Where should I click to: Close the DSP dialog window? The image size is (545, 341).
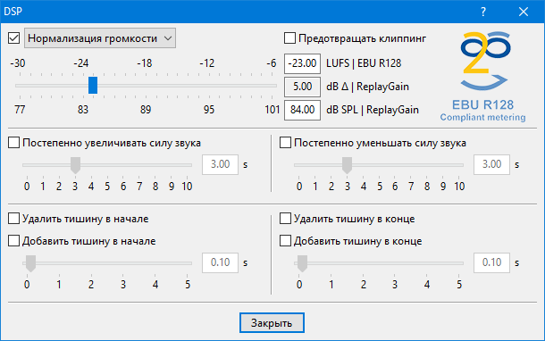(524, 12)
